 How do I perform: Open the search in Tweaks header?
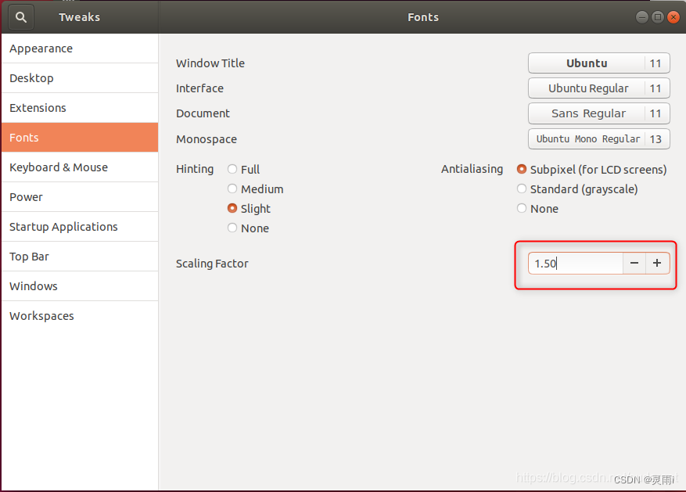point(21,17)
